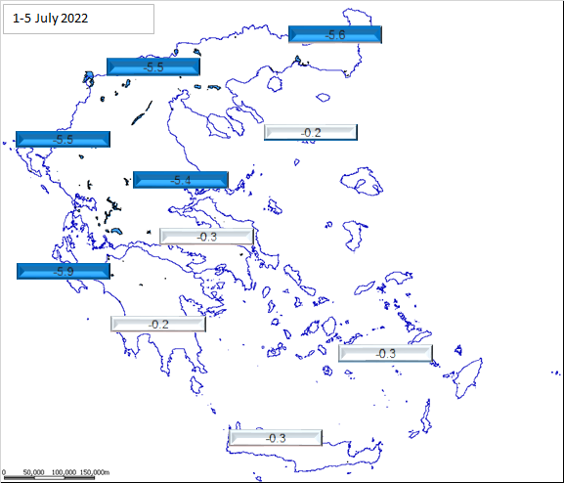Select the grey -0.2 label below Chalkidiki
The width and height of the screenshot is (564, 483).
click(x=311, y=132)
